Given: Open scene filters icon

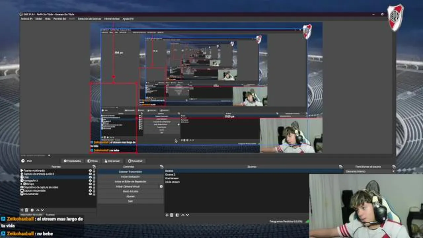Looking at the screenshot, I should tap(177, 215).
